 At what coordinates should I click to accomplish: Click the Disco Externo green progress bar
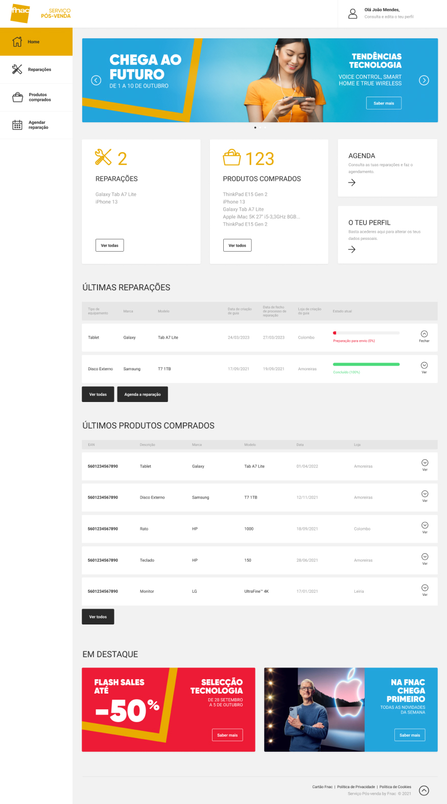click(366, 364)
